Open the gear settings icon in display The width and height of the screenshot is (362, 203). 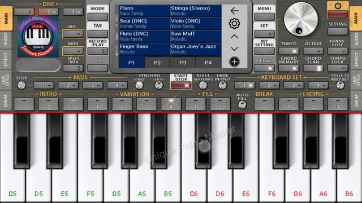(234, 24)
